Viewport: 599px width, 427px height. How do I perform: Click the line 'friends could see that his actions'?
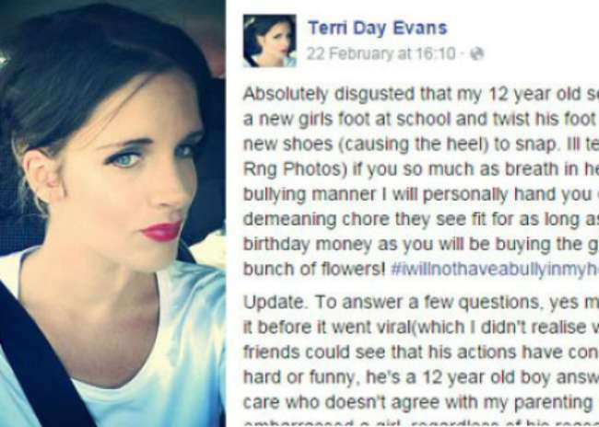click(420, 353)
